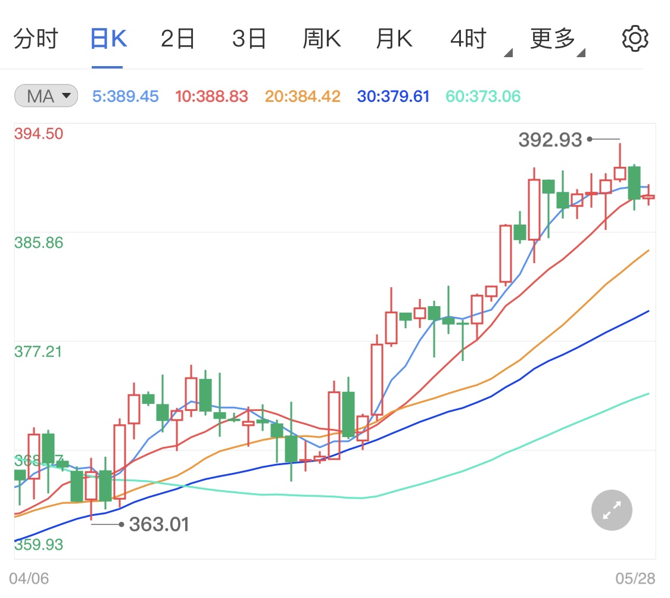
Task: Select the dark blue MA30 value 379.61
Action: 393,96
